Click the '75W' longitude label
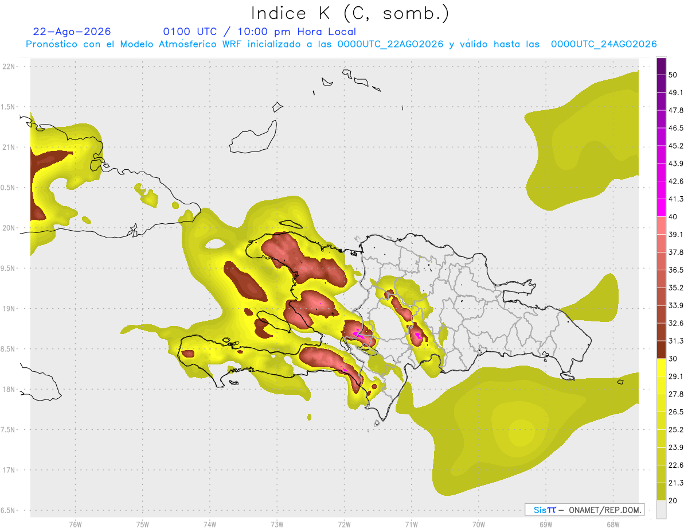The width and height of the screenshot is (688, 532). (142, 525)
